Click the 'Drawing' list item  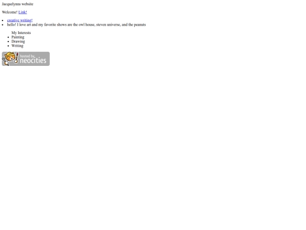click(x=18, y=41)
